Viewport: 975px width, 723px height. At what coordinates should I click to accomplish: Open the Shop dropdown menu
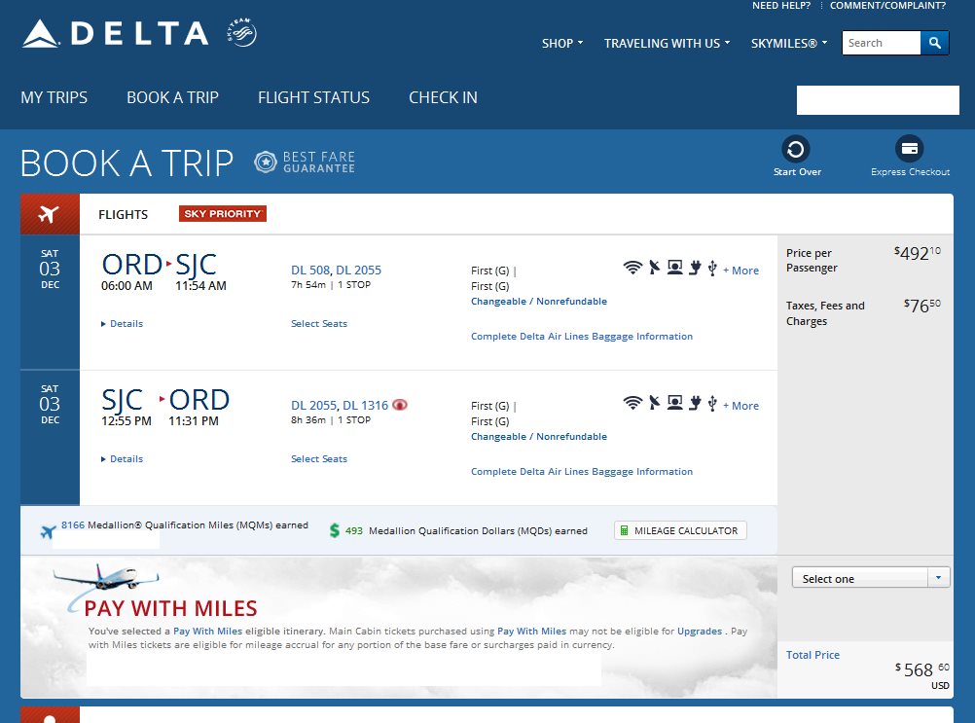(562, 44)
